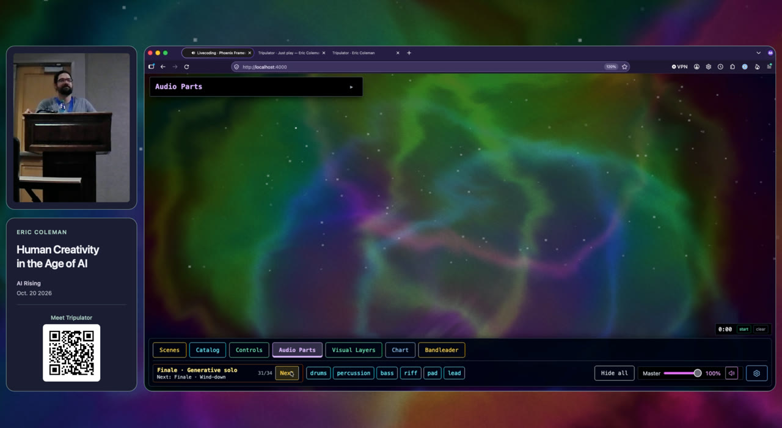Close the Tripulator - Just play tab
The width and height of the screenshot is (782, 428).
(323, 53)
